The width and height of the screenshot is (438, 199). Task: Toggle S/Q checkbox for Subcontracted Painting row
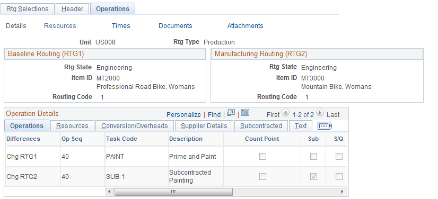point(339,177)
